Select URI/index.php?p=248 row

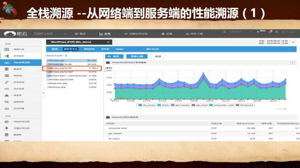tap(72, 80)
